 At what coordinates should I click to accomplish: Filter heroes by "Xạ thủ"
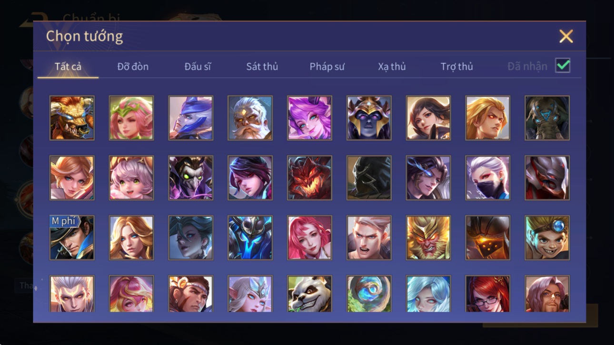[392, 67]
